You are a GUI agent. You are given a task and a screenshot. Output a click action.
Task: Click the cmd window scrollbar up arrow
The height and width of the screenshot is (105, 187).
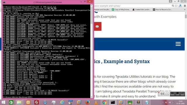[91, 6]
